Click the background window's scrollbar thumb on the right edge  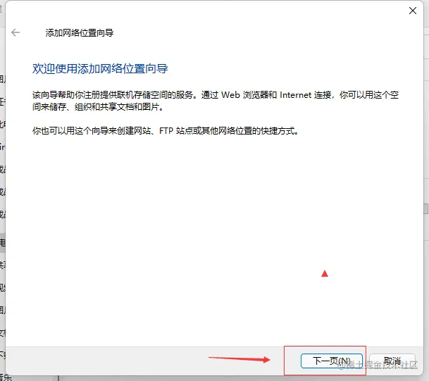(x=425, y=208)
